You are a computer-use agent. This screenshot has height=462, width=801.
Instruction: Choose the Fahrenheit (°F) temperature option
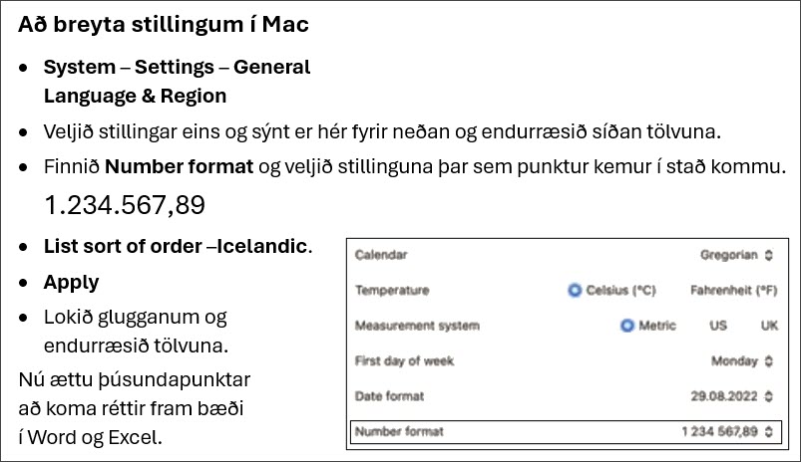coord(733,290)
